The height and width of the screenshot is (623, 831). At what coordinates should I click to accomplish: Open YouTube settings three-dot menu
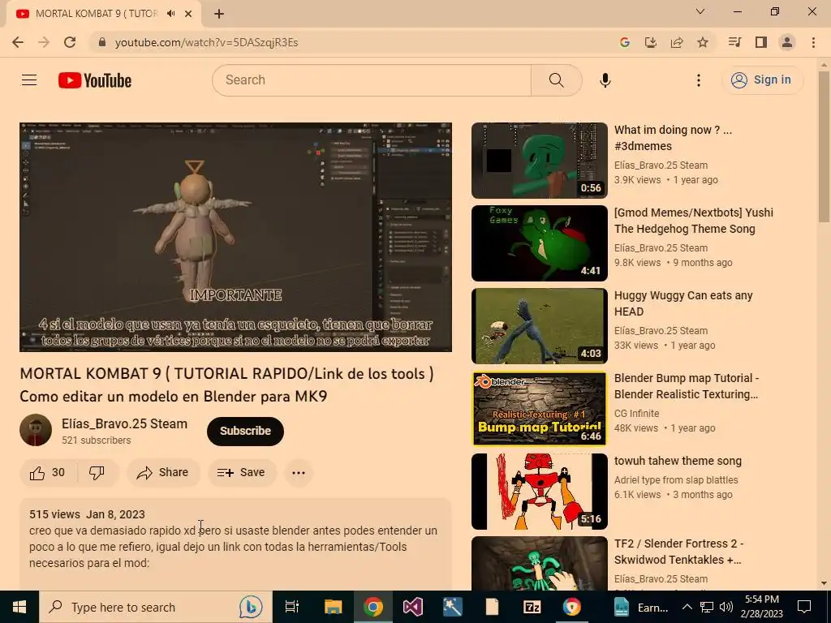(x=699, y=80)
